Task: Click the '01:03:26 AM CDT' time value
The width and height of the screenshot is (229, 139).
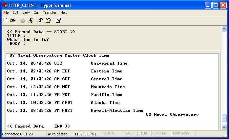Action: pos(50,79)
